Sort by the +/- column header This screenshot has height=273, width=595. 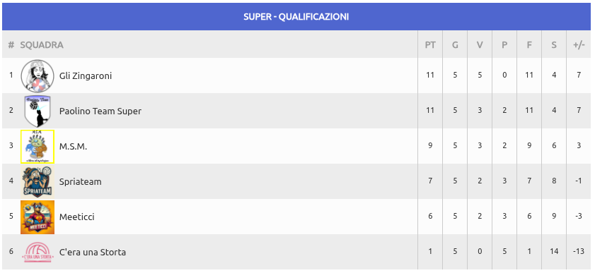point(579,45)
